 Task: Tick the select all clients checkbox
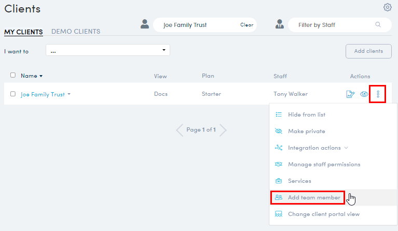coord(13,75)
